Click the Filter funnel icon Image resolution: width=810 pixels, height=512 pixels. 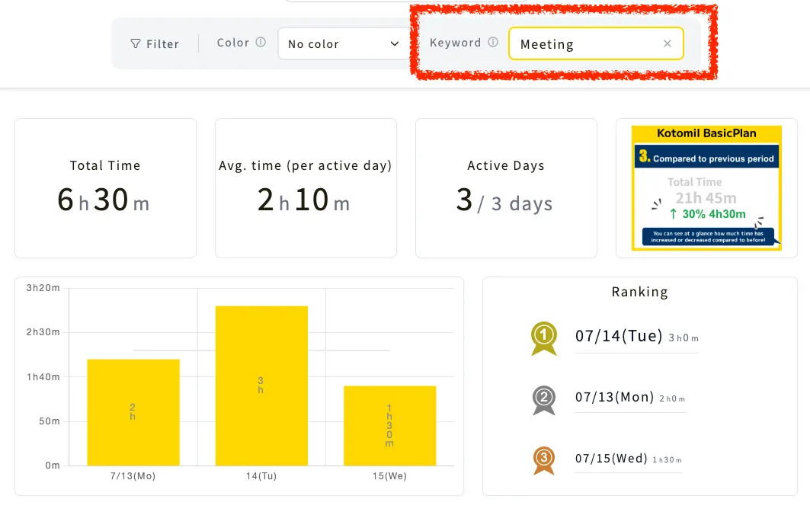point(136,44)
